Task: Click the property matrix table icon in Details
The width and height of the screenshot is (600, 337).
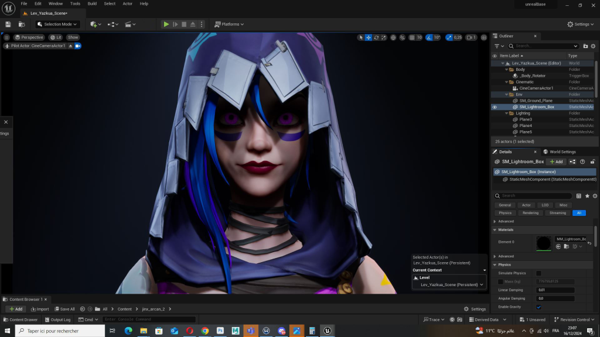Action: (x=578, y=196)
